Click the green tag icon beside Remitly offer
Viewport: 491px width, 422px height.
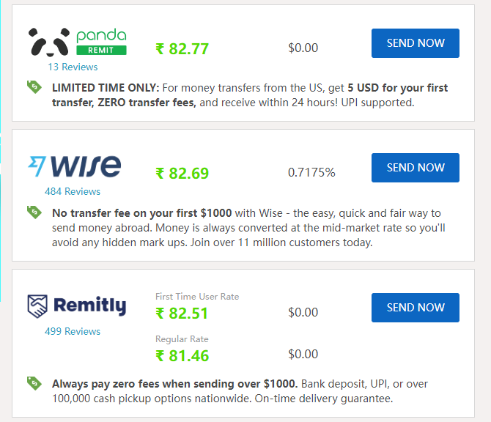tap(34, 383)
